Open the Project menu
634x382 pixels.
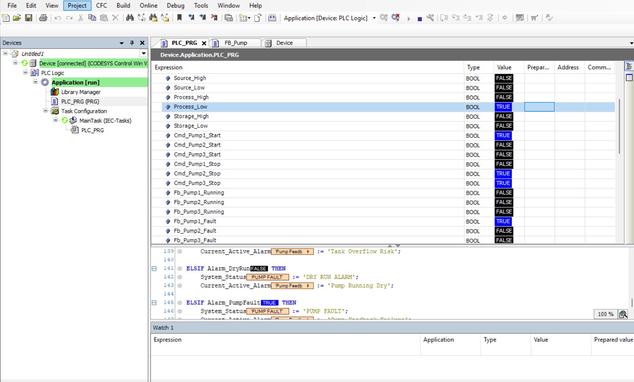(x=77, y=6)
